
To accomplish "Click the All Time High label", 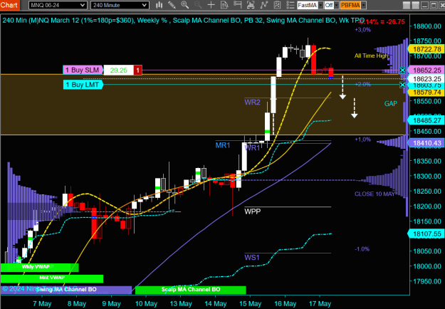I will (x=371, y=56).
